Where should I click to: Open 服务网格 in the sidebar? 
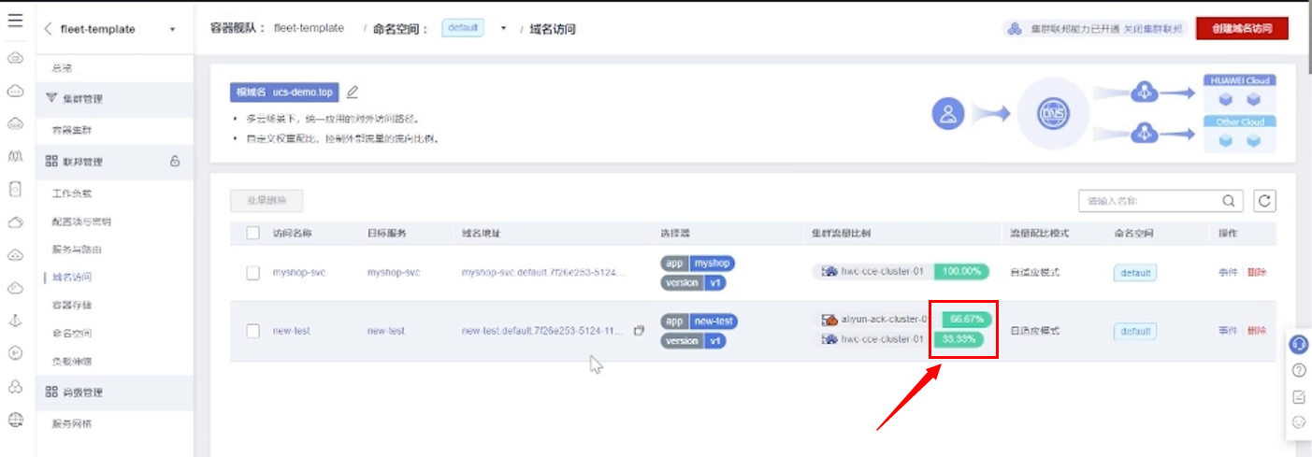tap(72, 423)
